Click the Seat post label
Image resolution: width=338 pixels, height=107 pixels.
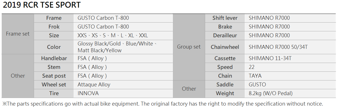54,76
